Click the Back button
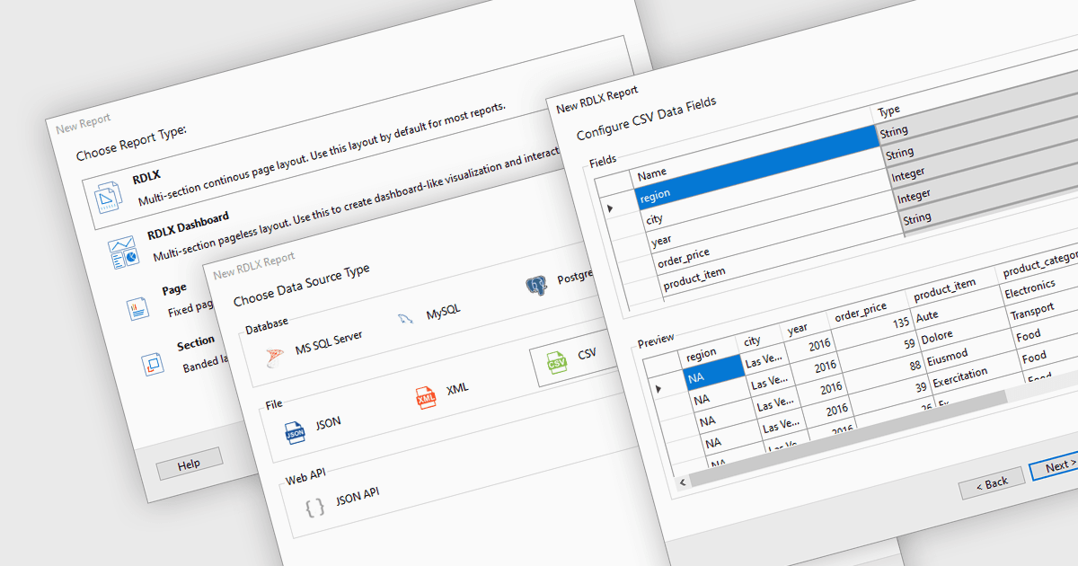This screenshot has width=1078, height=566. [991, 482]
